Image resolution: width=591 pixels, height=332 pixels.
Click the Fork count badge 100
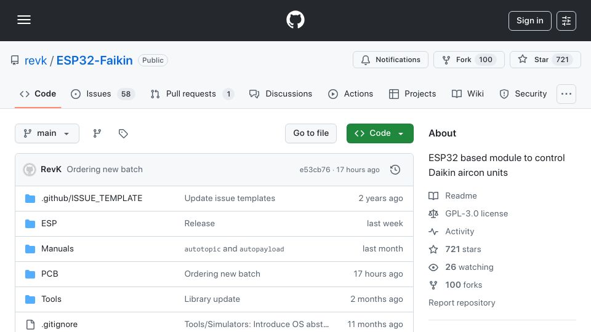coord(486,60)
